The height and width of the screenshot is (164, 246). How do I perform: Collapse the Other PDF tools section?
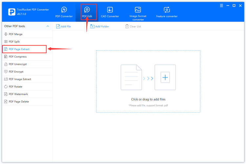pyautogui.click(x=48, y=26)
